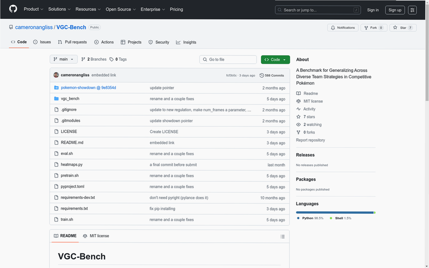Image resolution: width=429 pixels, height=268 pixels.
Task: Open the requirements-dev.txt file
Action: tap(78, 197)
